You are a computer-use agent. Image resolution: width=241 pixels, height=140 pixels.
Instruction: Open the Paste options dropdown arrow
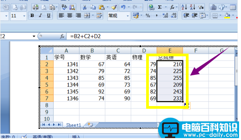(108, 7)
